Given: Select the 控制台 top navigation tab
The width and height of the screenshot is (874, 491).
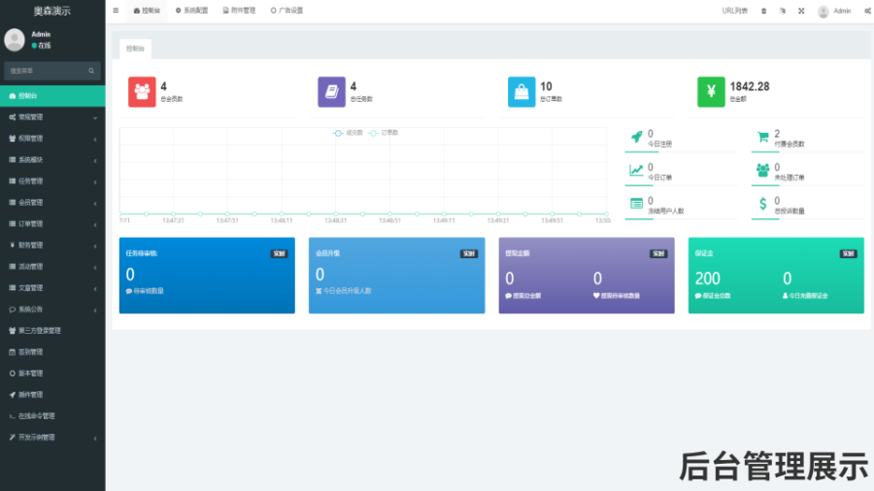Looking at the screenshot, I should (x=148, y=11).
